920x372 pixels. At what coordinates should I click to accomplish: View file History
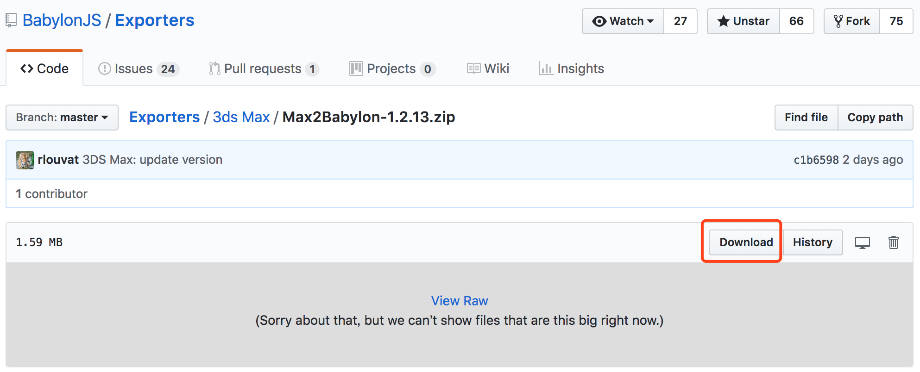pos(813,242)
